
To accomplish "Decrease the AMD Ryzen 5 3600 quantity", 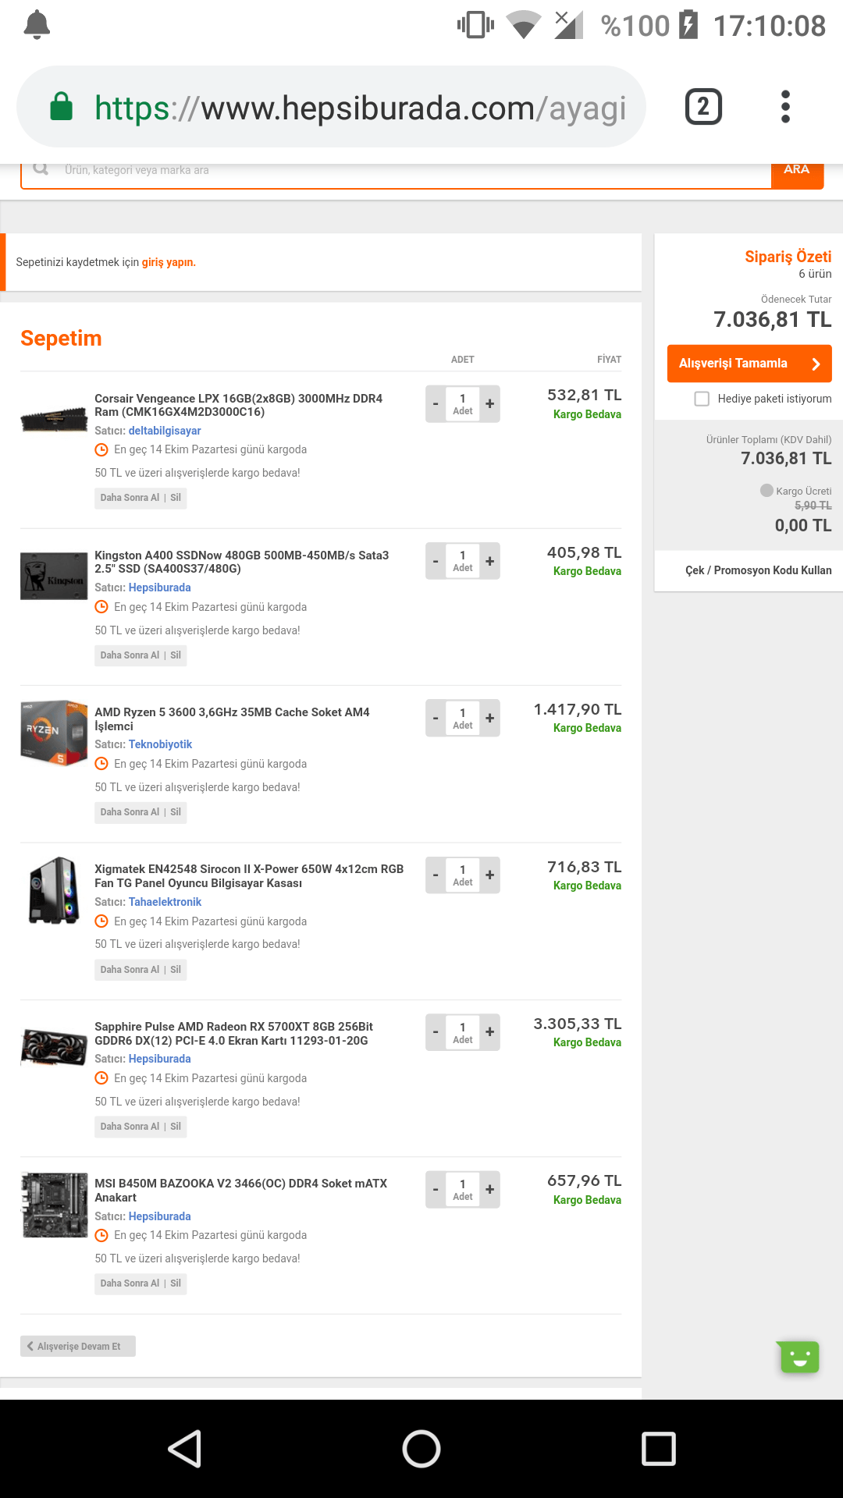I will coord(436,718).
